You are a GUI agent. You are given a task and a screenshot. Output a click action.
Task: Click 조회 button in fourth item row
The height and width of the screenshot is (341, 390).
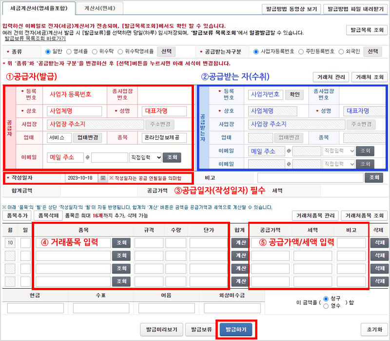[x=121, y=282]
